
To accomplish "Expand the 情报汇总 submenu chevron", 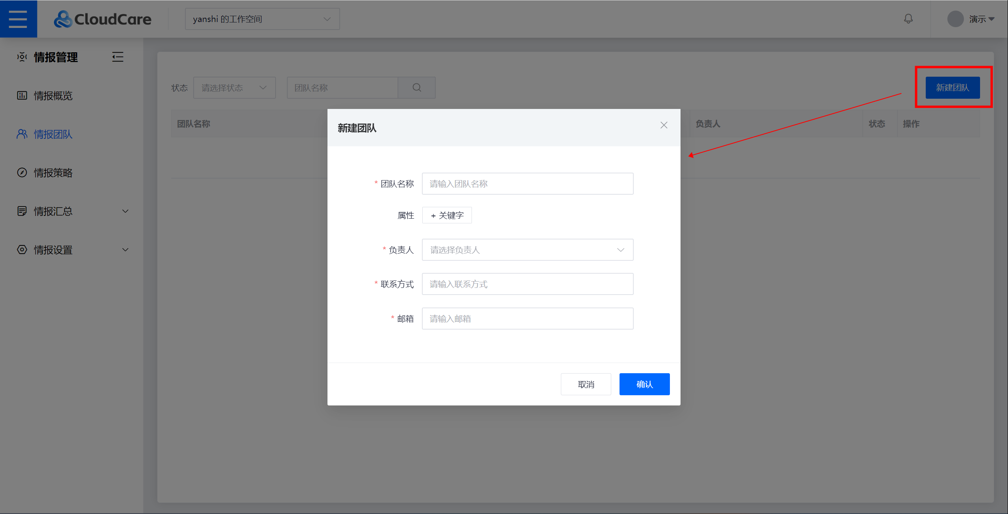I will tap(125, 211).
